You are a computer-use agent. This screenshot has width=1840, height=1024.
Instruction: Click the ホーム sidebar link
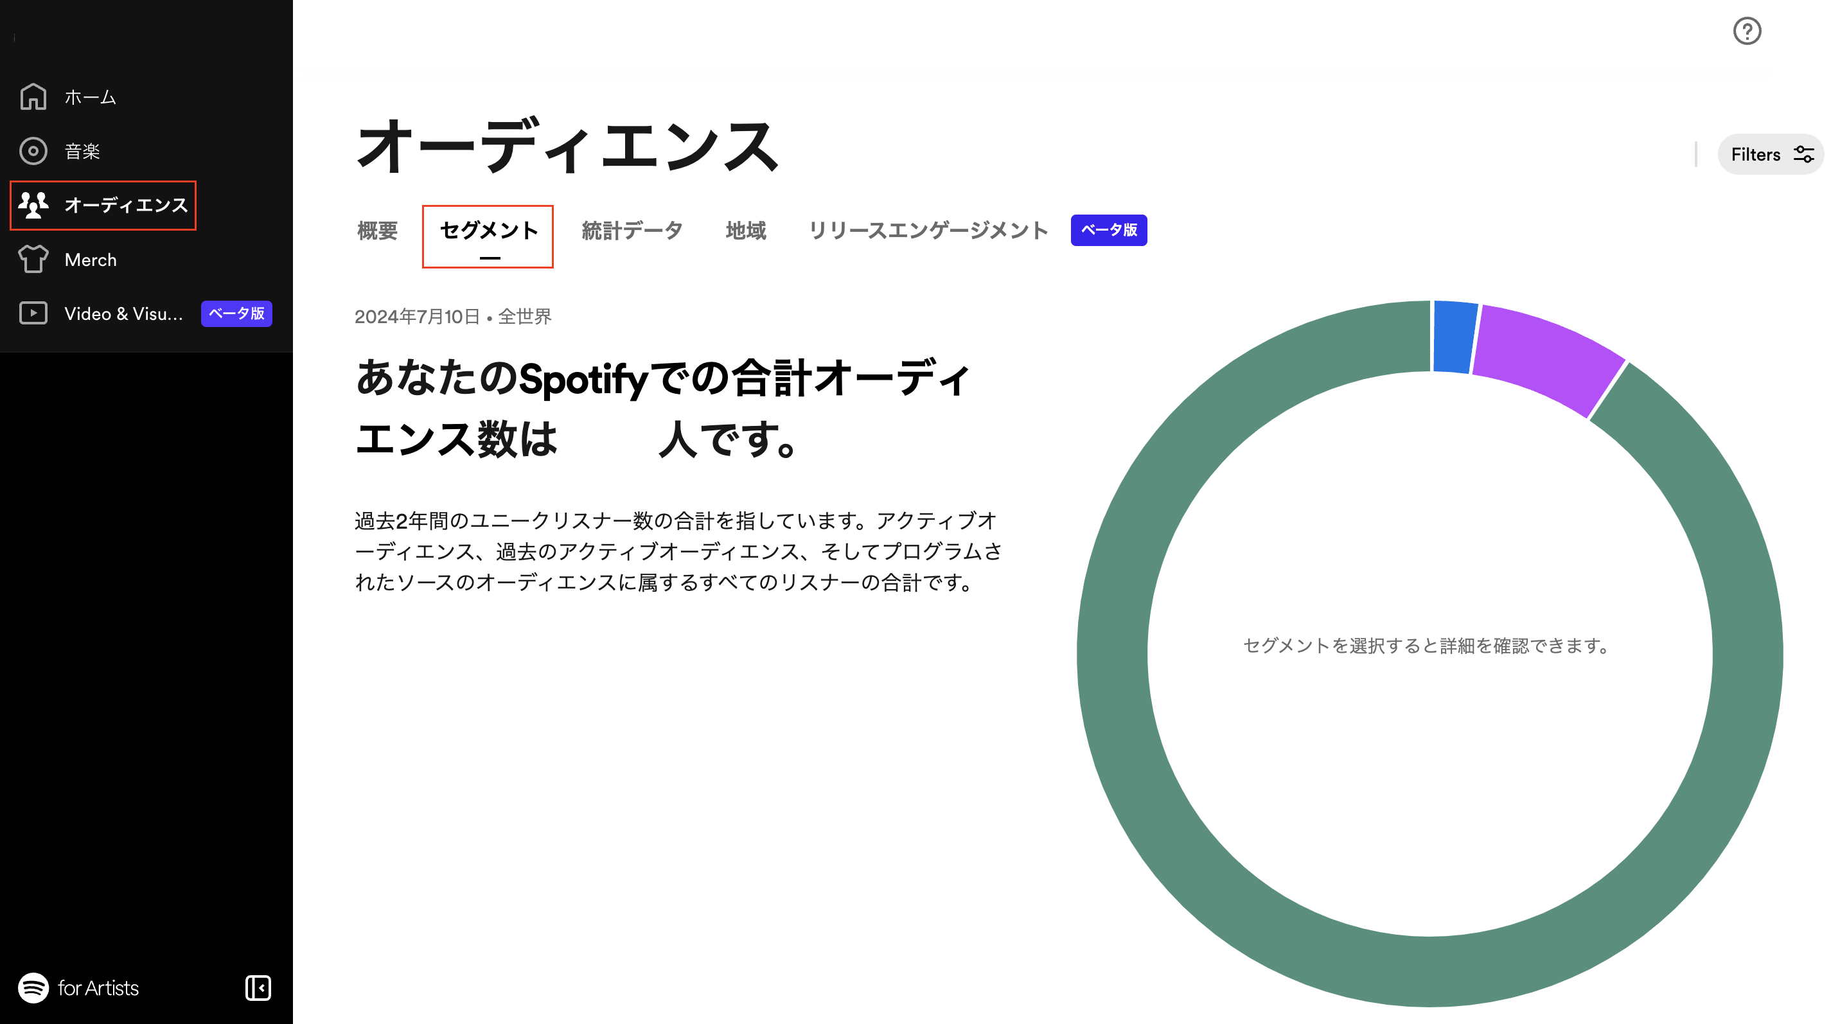tap(91, 97)
